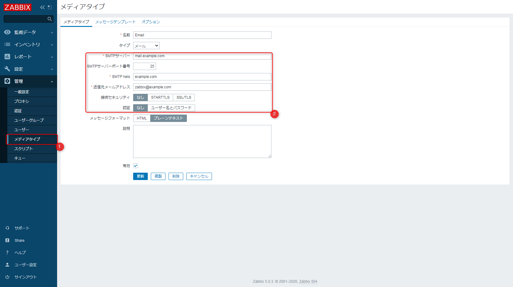Screen dimensions: 513x287
Task: Click the 監視データ eye icon
Action: pos(7,32)
